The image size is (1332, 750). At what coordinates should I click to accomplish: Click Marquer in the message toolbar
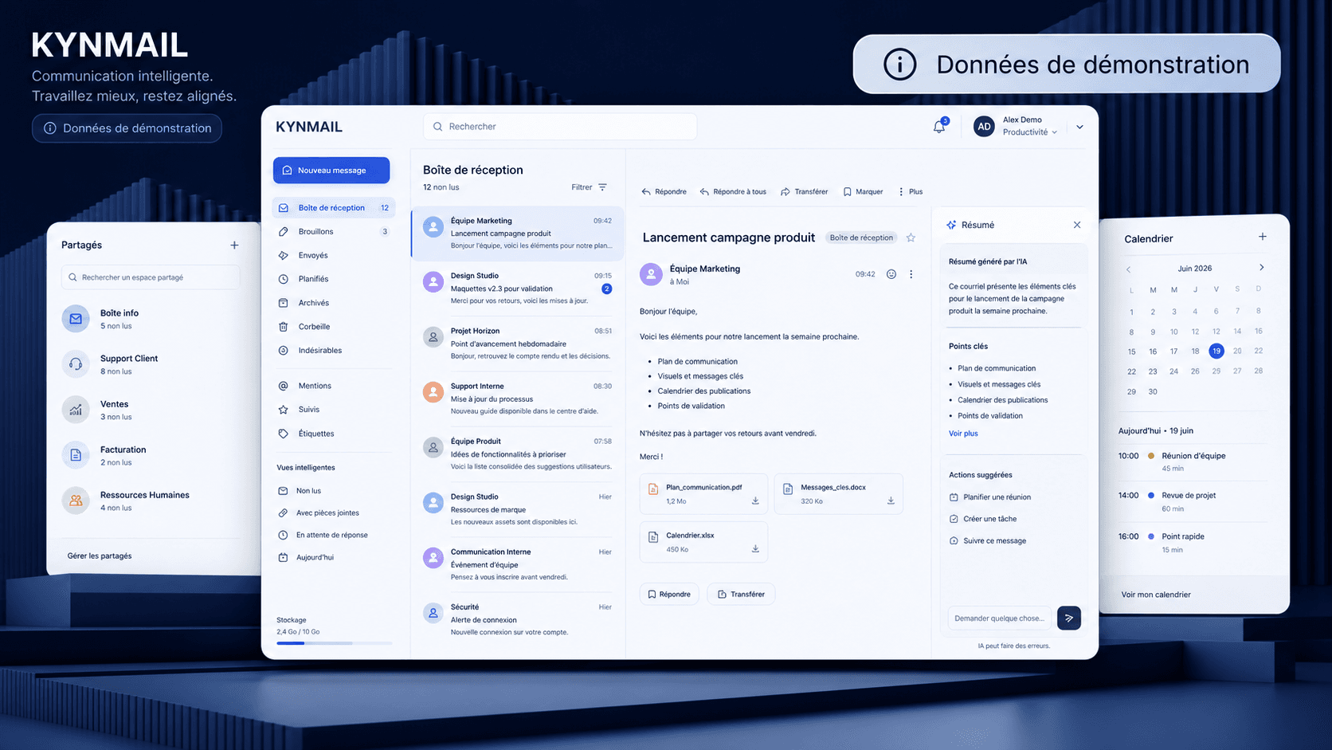(863, 192)
